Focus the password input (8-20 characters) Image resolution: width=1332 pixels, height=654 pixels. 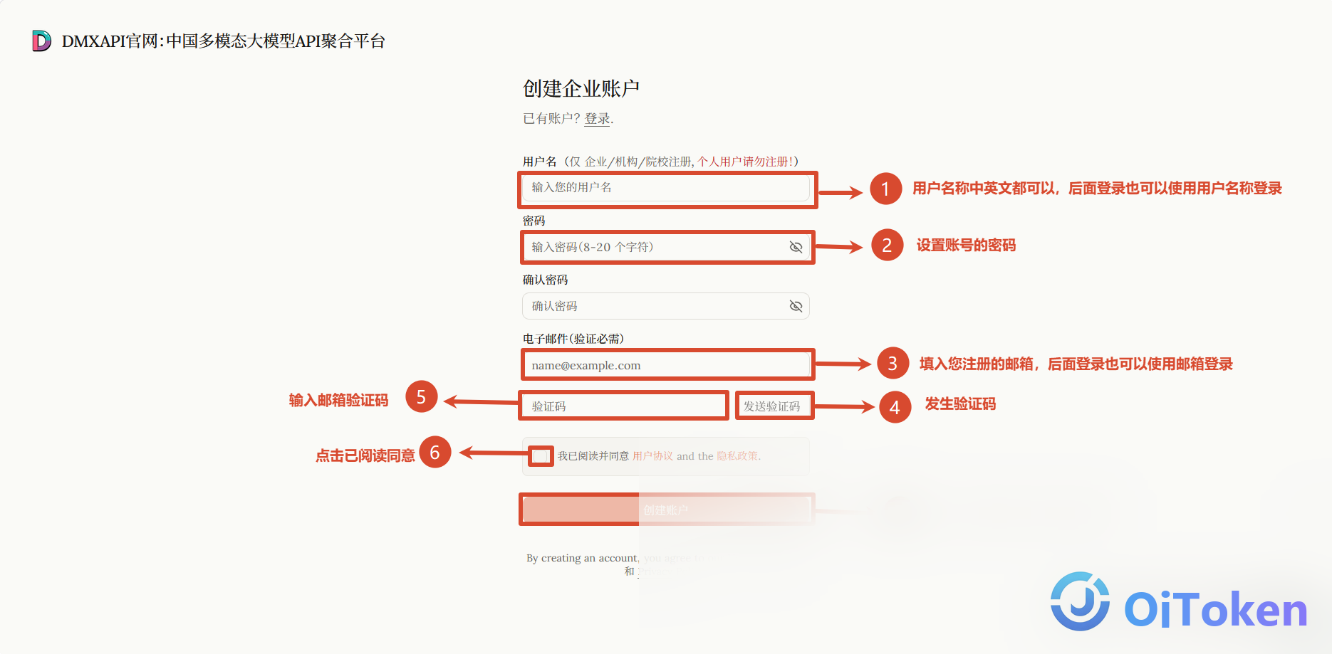(x=666, y=247)
